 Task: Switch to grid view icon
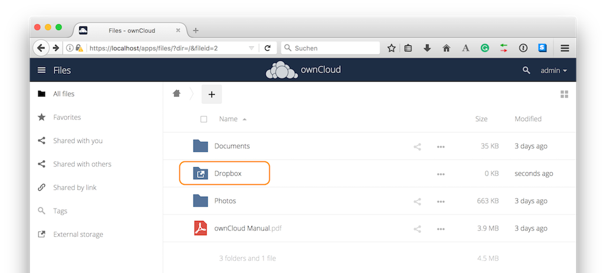tap(564, 94)
